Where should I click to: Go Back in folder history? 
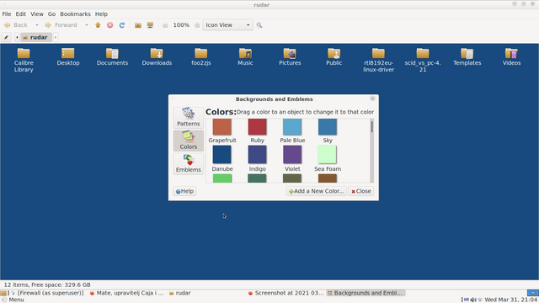16,25
